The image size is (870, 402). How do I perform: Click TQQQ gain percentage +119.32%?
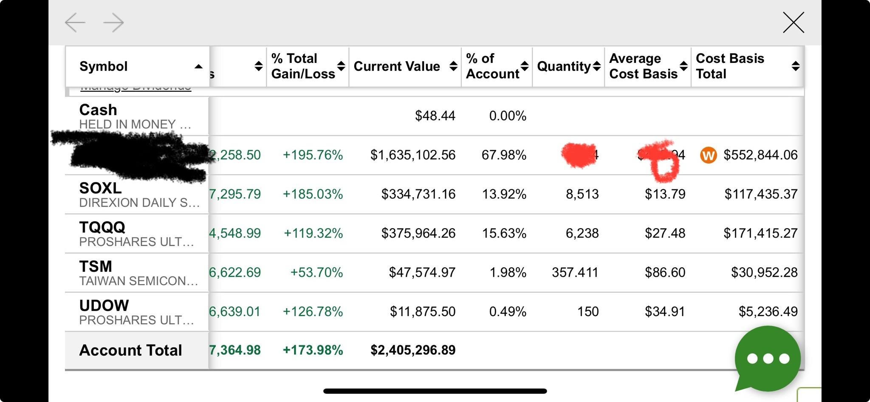point(313,233)
